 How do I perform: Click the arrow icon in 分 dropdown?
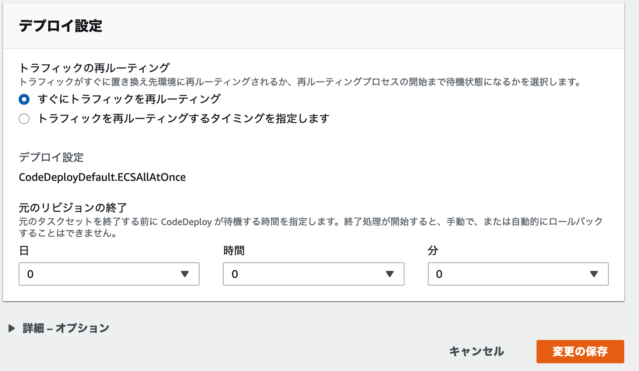[594, 274]
